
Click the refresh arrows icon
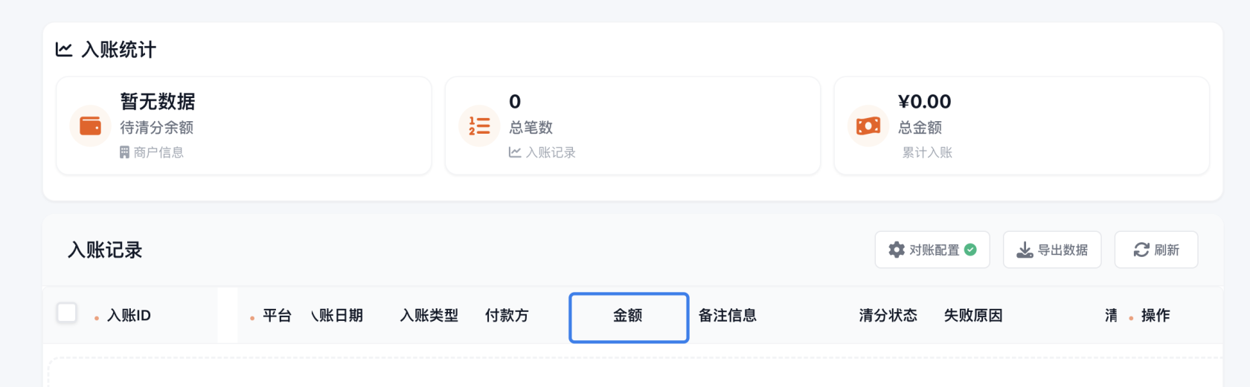[1141, 250]
